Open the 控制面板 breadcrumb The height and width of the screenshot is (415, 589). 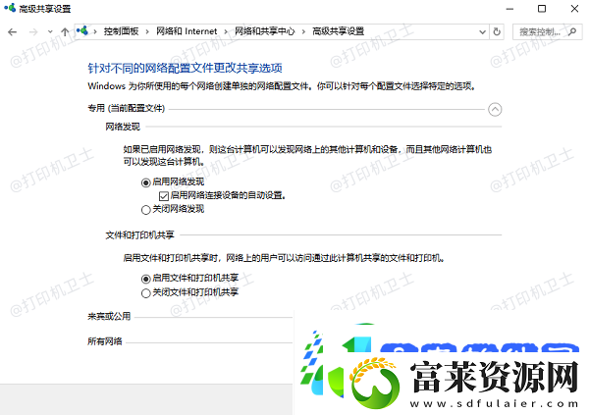122,31
